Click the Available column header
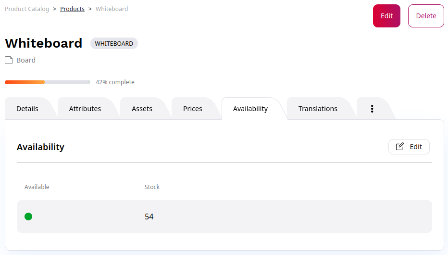The width and height of the screenshot is (448, 255). pyautogui.click(x=37, y=187)
